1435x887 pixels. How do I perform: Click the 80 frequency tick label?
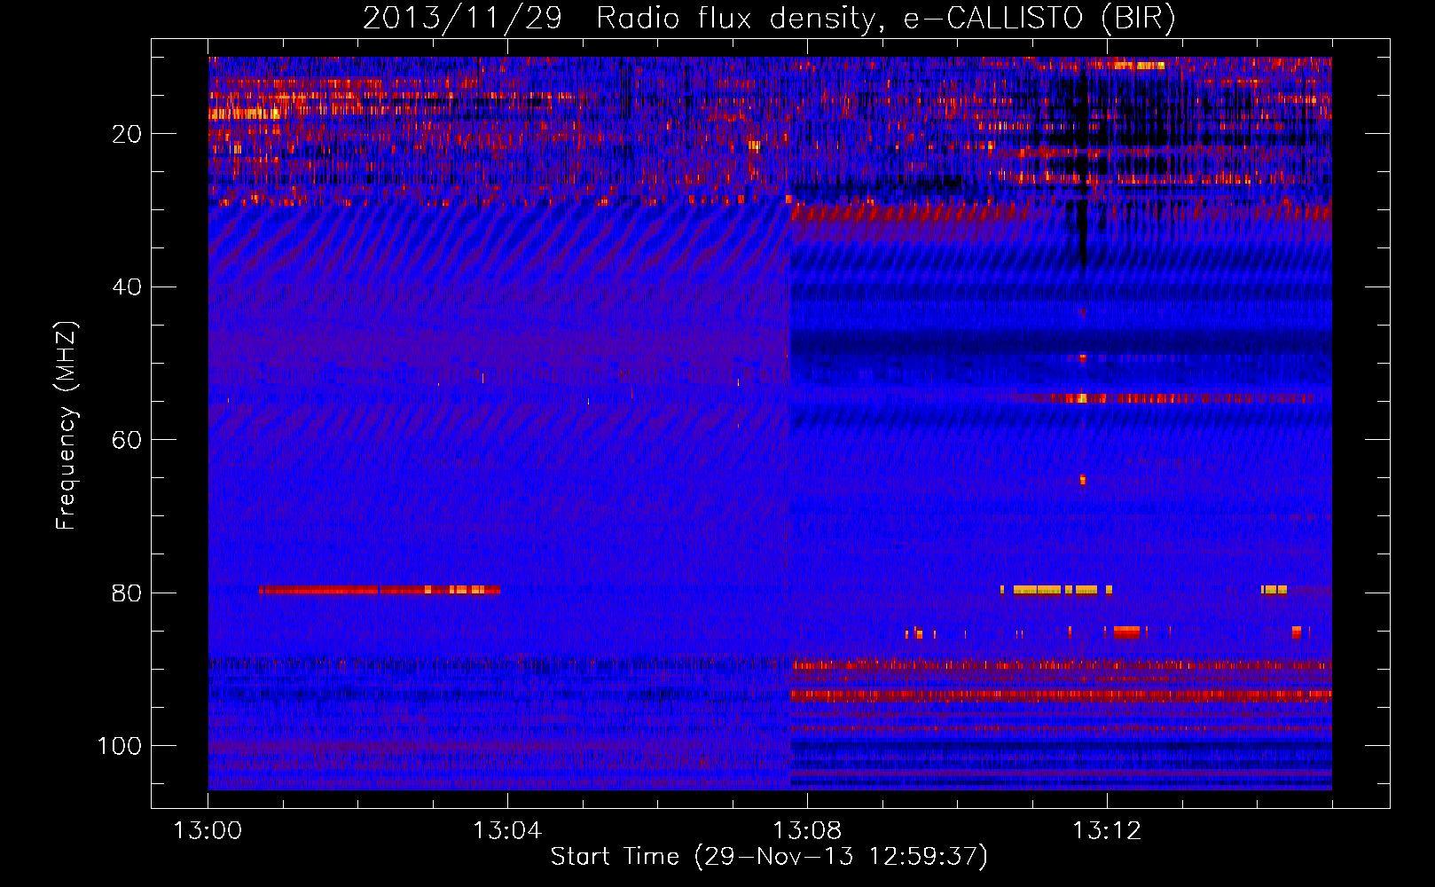click(x=127, y=593)
